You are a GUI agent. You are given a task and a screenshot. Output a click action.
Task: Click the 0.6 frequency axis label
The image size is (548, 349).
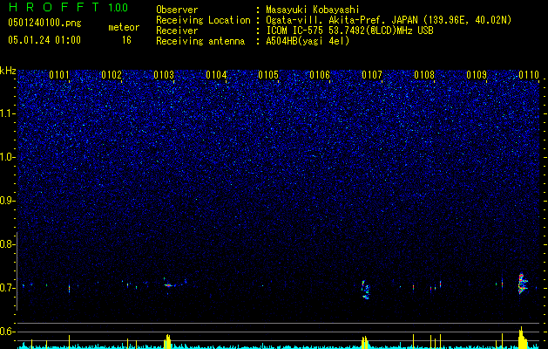point(6,332)
